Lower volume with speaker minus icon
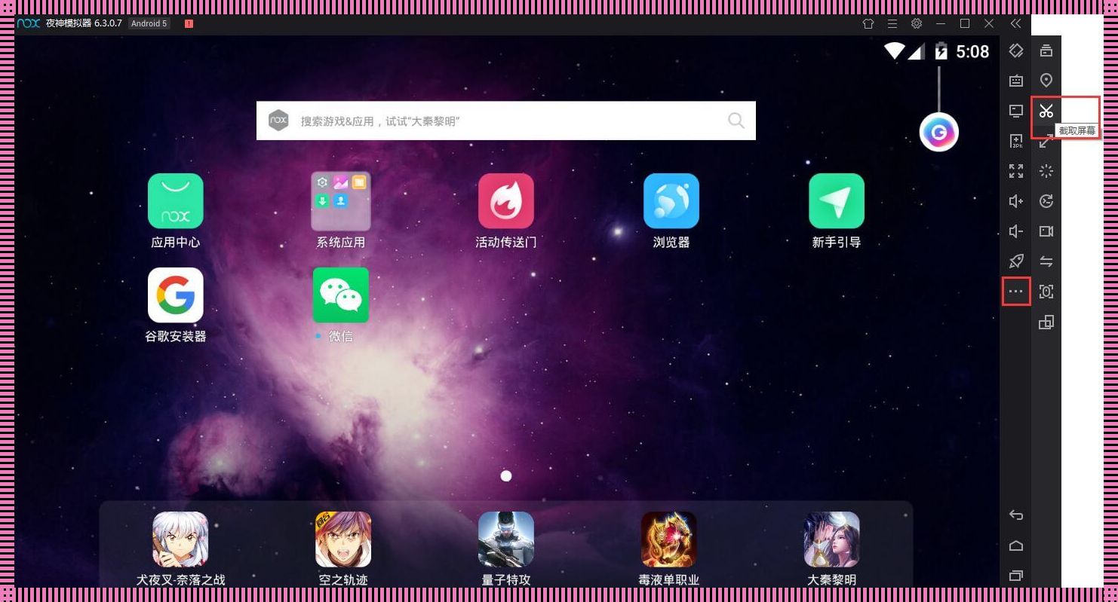 (x=1016, y=231)
